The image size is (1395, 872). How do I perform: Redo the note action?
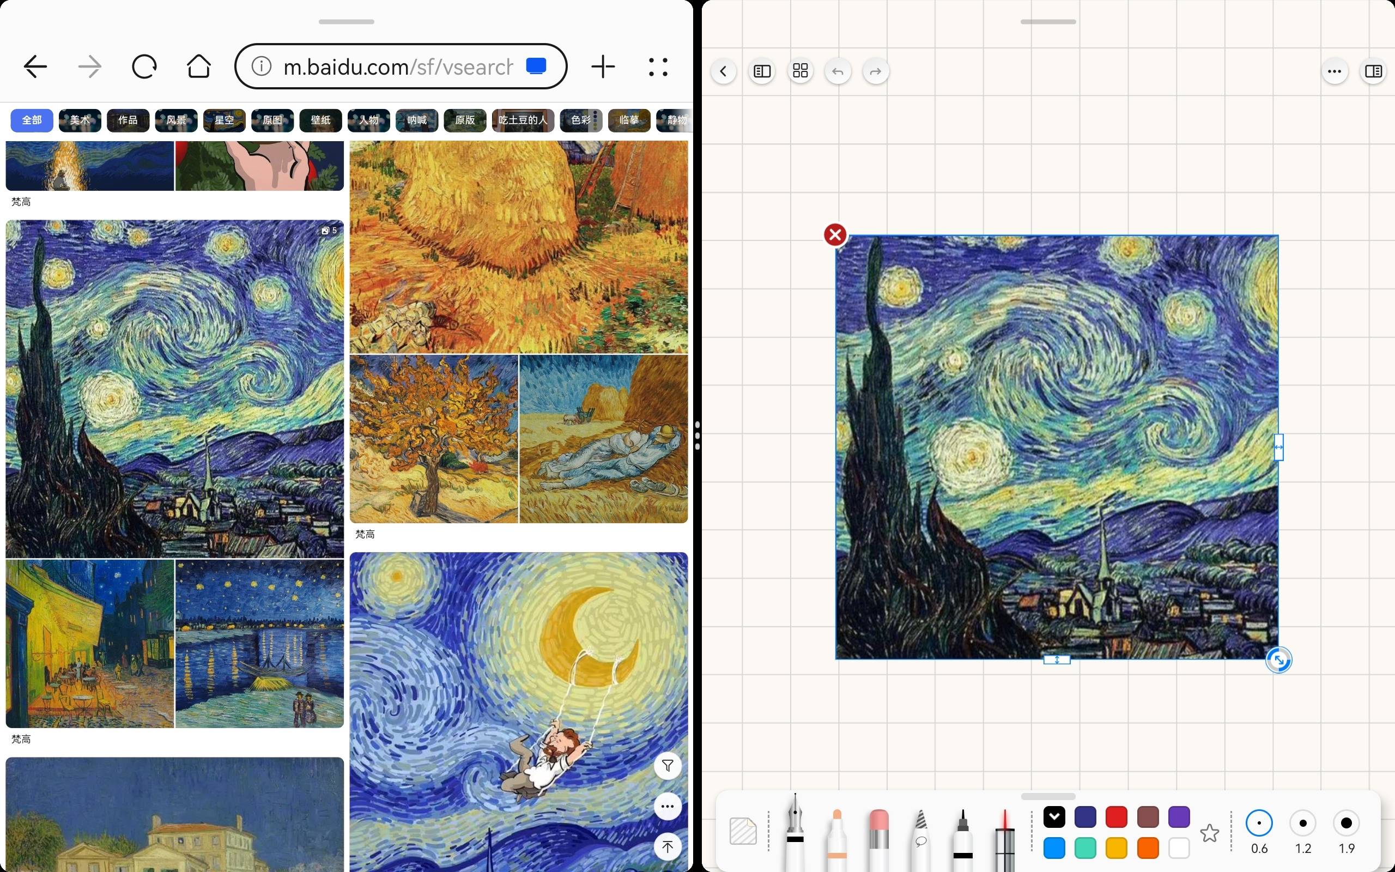click(x=876, y=71)
